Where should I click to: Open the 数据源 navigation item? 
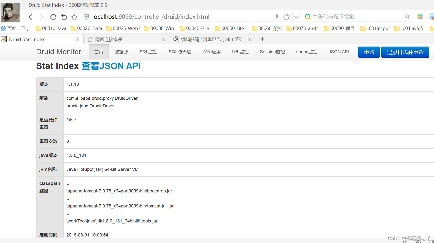(121, 52)
